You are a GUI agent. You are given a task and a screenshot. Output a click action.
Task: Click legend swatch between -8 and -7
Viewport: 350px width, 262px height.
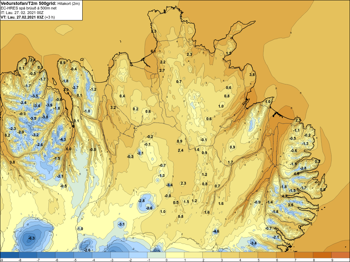tap(28, 255)
